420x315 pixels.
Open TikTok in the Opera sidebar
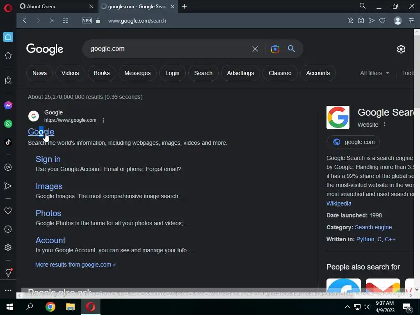click(x=8, y=142)
